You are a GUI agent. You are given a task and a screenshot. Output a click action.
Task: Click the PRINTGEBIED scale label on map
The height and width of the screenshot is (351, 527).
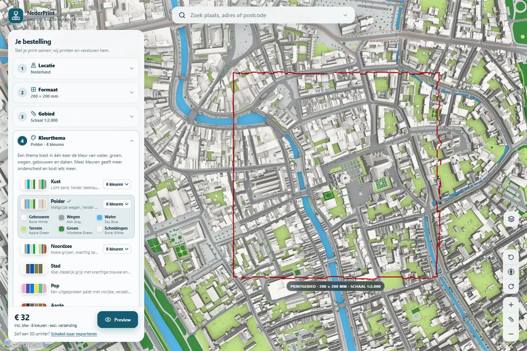pos(335,286)
